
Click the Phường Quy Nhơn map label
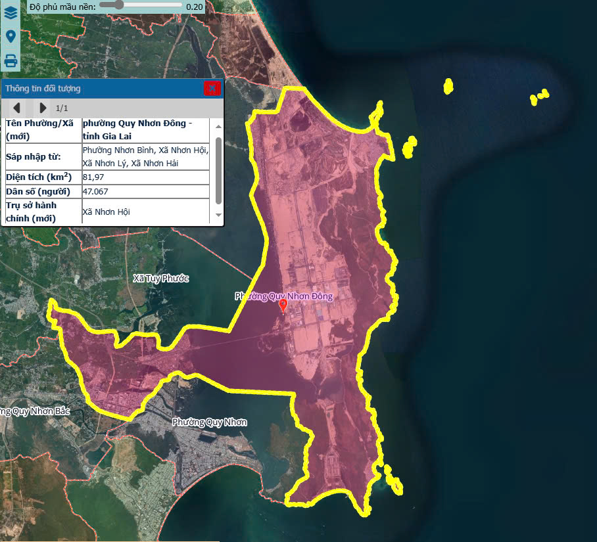[x=209, y=422]
